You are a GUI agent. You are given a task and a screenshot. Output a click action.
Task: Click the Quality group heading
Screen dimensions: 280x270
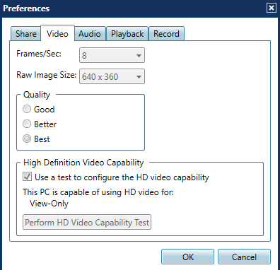(37, 95)
